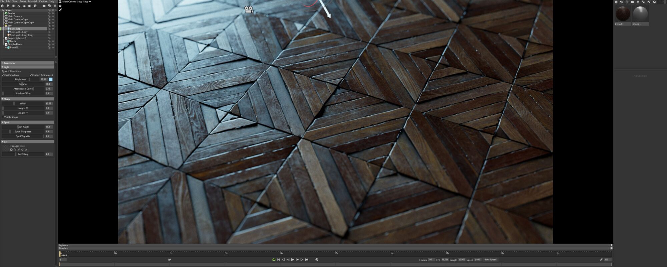Hide the Plane001 mesh
Image resolution: width=667 pixels, height=267 pixels.
[x=53, y=48]
